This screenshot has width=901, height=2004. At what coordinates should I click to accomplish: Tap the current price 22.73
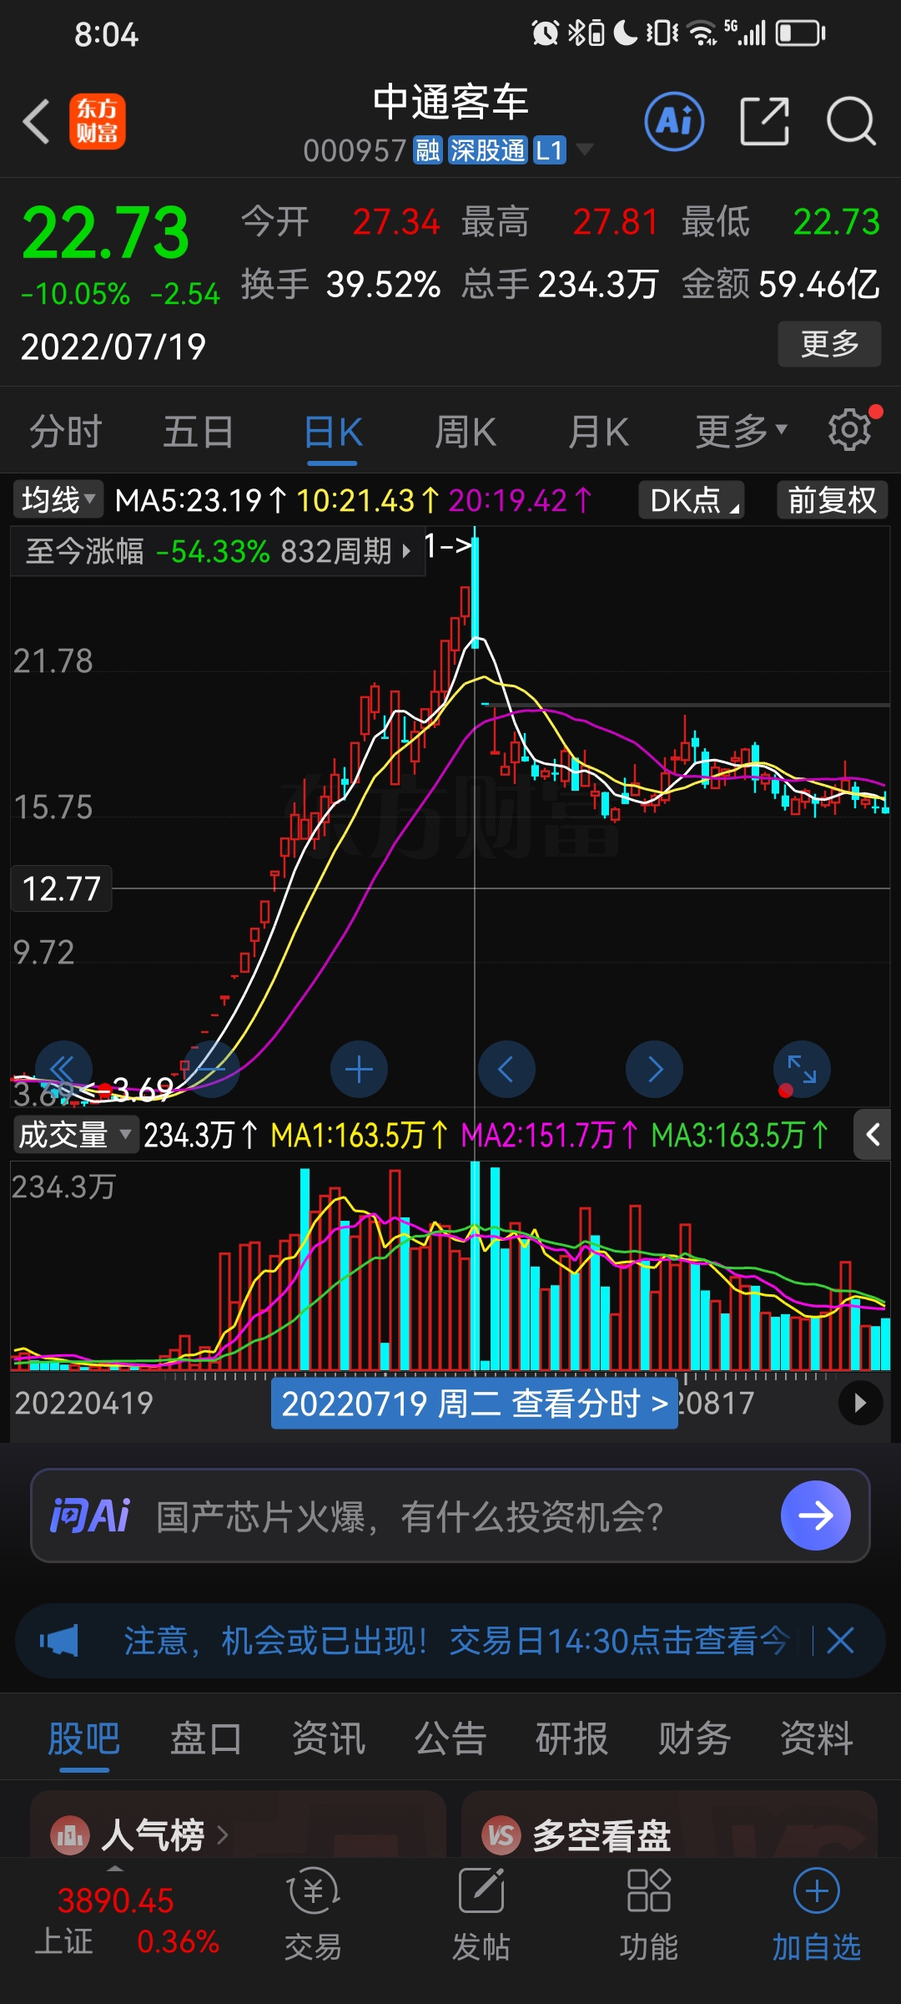(x=106, y=232)
